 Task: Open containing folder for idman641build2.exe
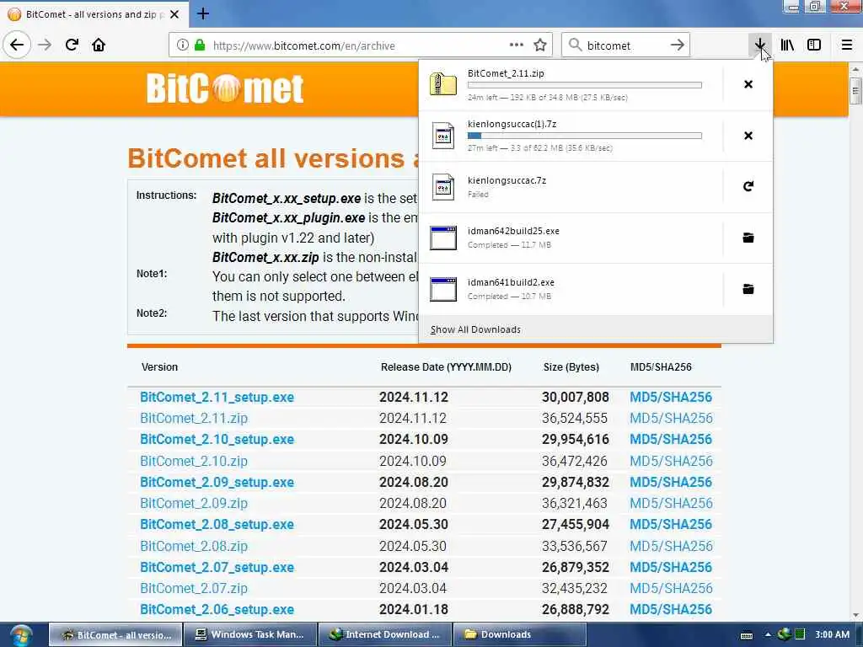[748, 289]
